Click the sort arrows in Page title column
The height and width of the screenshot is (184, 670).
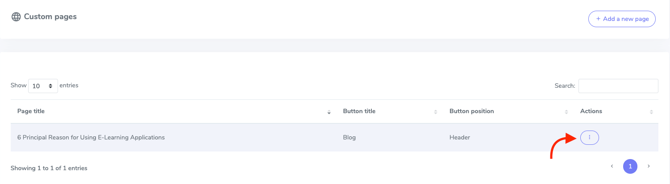point(329,112)
